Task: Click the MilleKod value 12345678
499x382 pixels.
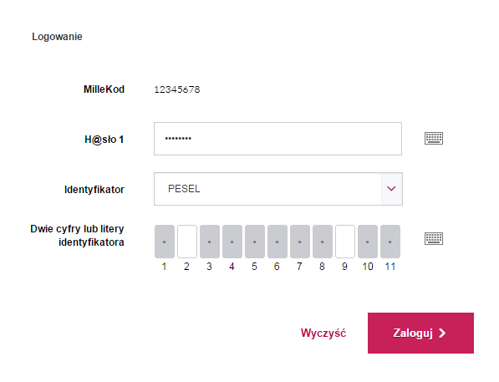Action: [x=177, y=89]
